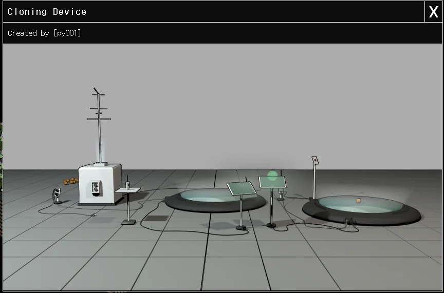Click the tall antenna mast on the machine

[98, 123]
